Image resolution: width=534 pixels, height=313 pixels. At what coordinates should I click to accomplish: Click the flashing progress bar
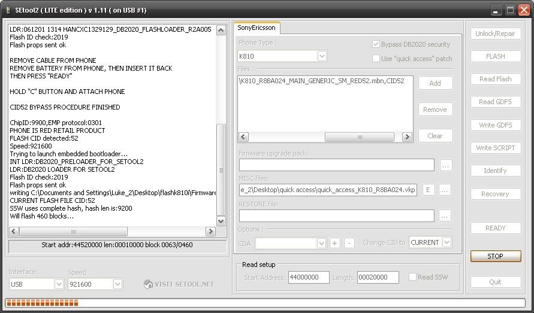click(x=266, y=303)
